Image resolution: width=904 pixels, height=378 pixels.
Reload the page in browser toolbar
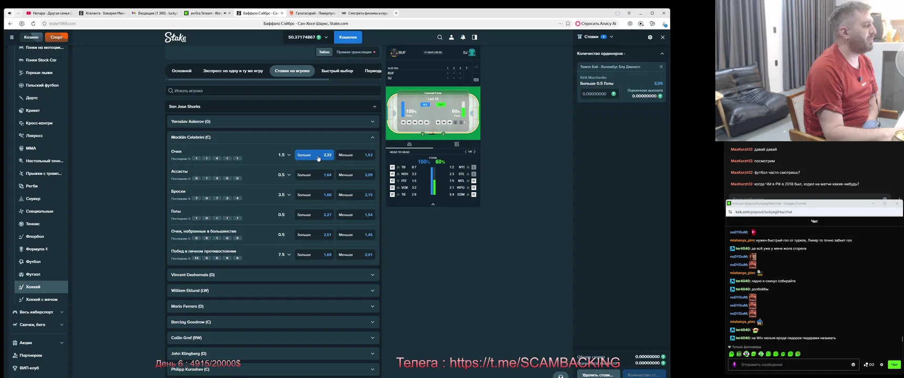(x=33, y=24)
